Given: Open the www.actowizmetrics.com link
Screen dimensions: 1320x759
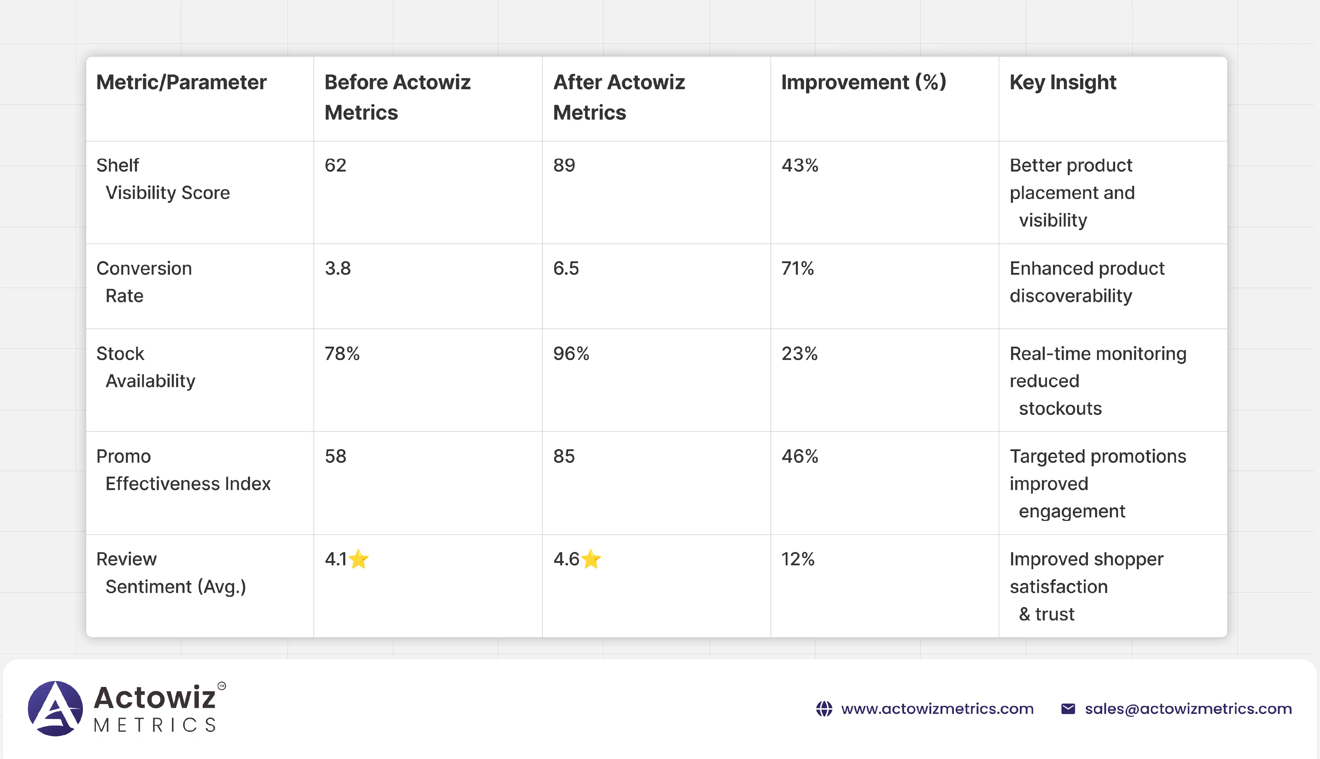Looking at the screenshot, I should point(937,709).
